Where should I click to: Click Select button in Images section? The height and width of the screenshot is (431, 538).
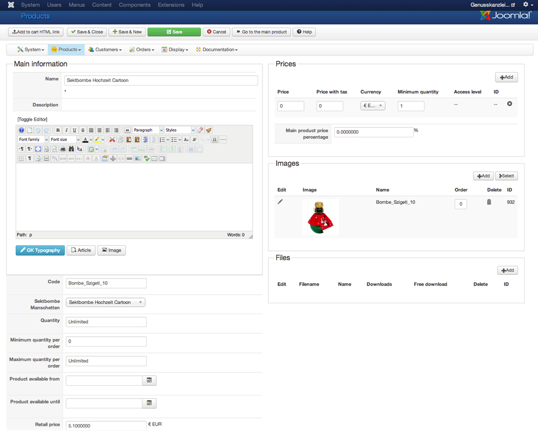coord(506,176)
